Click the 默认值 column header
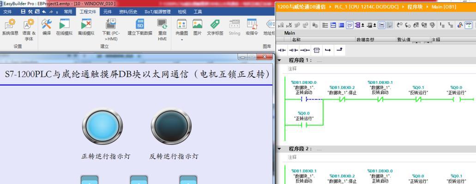 click(x=413, y=40)
